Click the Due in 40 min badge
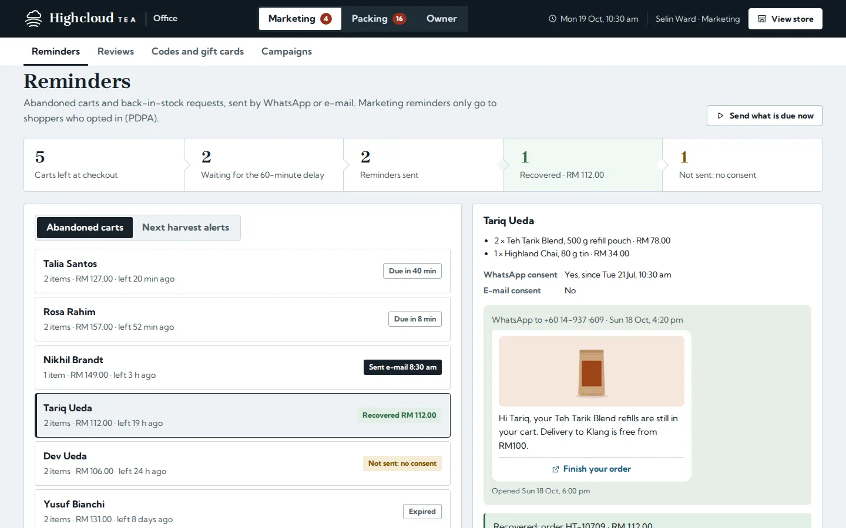The image size is (846, 528). 412,271
